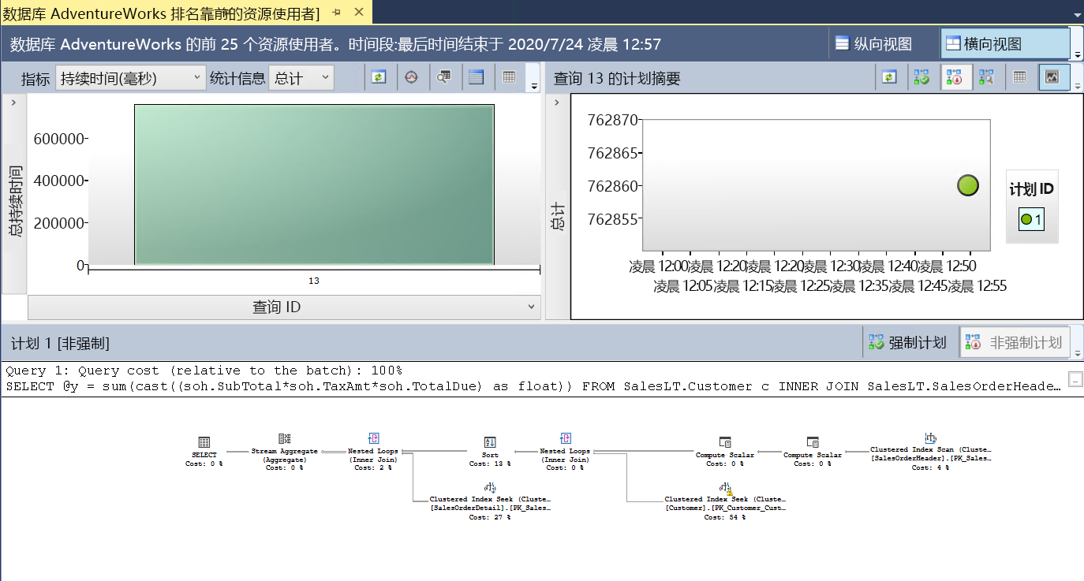1084x581 pixels.
Task: Click the track selected query icon
Action: (x=411, y=77)
